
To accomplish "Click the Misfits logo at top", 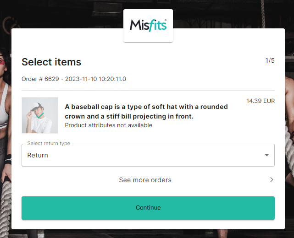I will click(148, 25).
